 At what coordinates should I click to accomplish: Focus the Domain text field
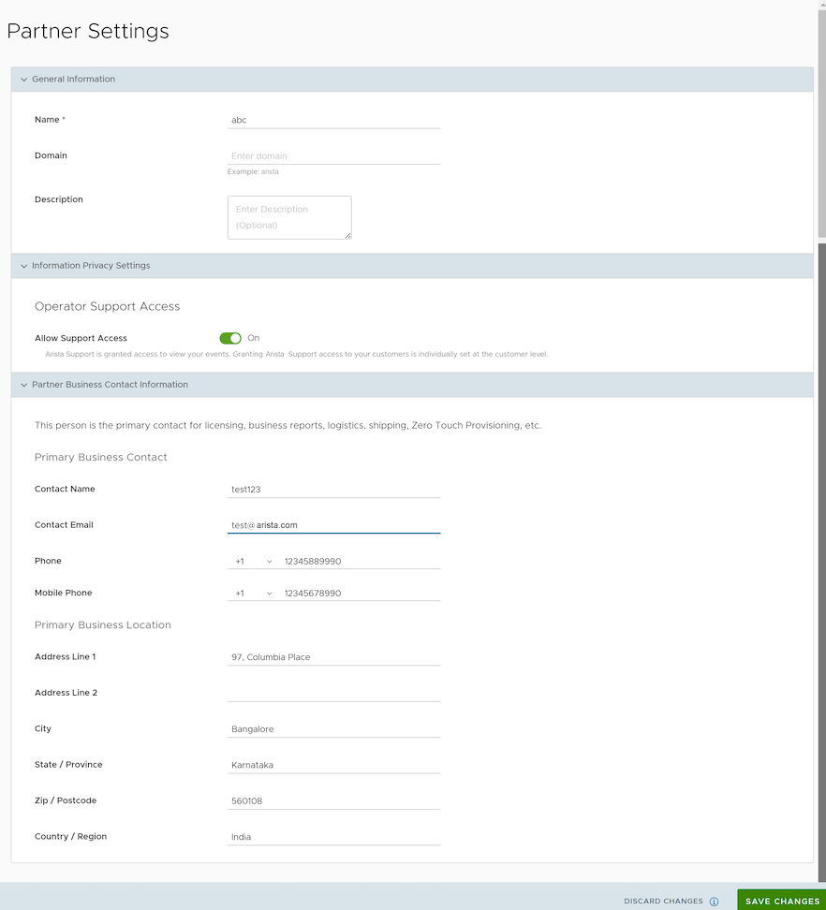333,156
